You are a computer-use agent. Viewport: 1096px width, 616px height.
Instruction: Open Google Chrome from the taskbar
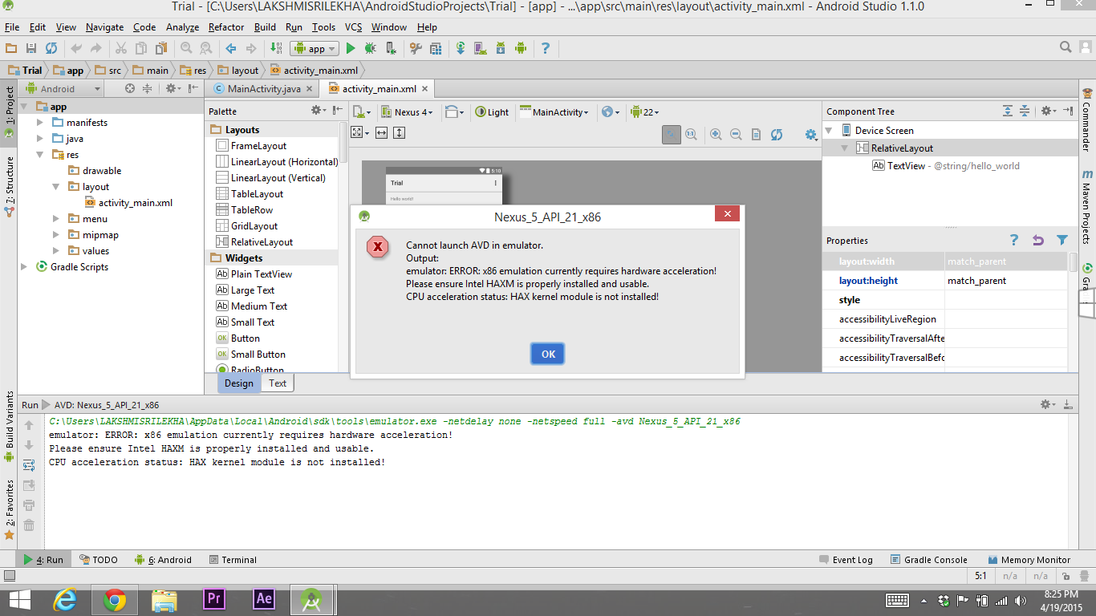point(114,599)
